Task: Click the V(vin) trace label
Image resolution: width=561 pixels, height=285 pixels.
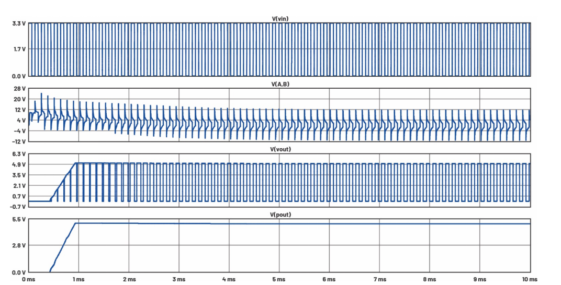Action: pyautogui.click(x=280, y=19)
